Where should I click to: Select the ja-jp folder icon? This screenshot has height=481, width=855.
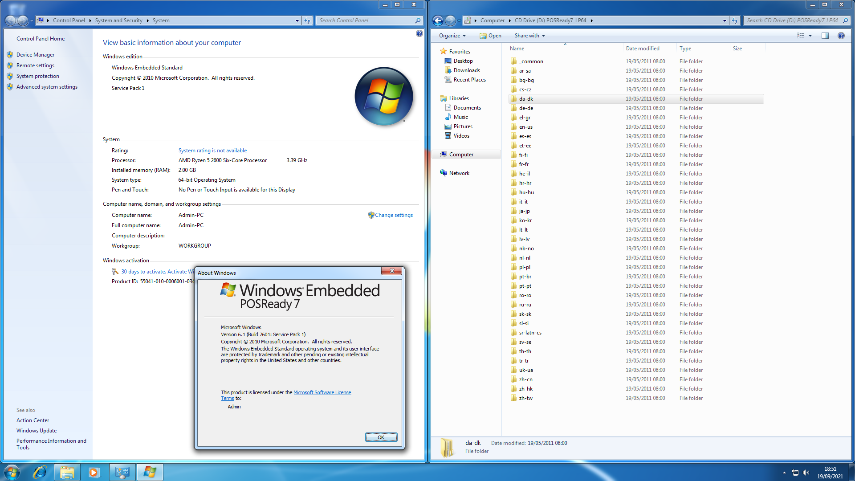pyautogui.click(x=513, y=211)
